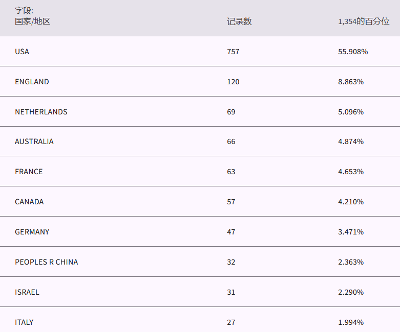Click the 1.994% percentage cell

pyautogui.click(x=351, y=322)
